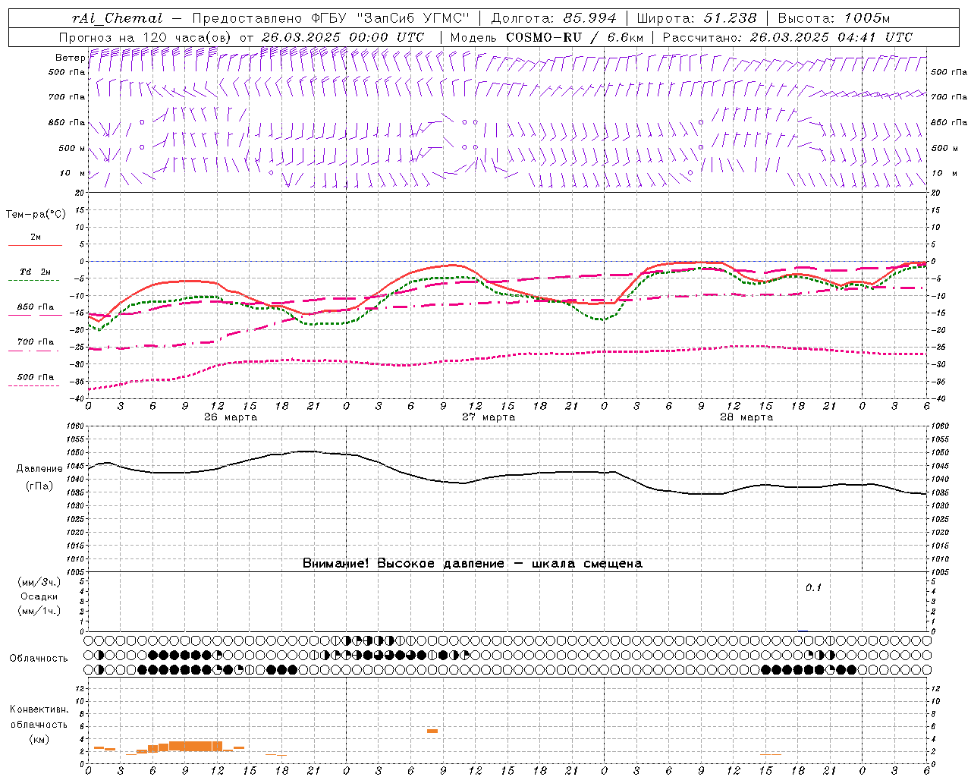Click the Тем-ра(°C) temperature panel label
Viewport: 971px width, 777px height.
click(36, 215)
